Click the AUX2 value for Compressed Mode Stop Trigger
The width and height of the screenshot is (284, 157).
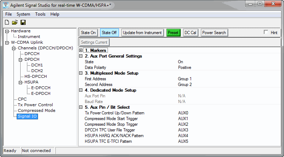pyautogui.click(x=183, y=124)
